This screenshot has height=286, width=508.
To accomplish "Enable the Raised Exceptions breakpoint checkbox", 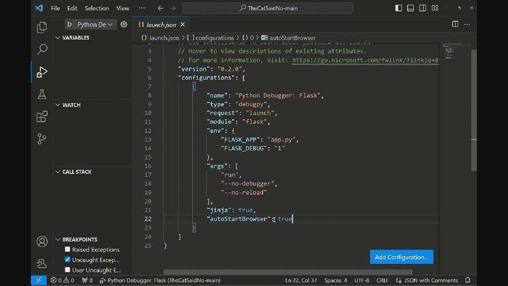I will (67, 249).
